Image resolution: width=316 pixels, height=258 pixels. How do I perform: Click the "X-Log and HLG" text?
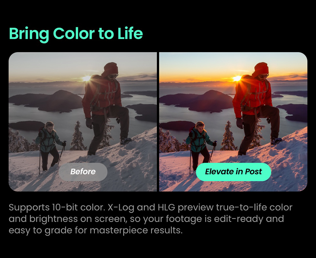(x=142, y=207)
